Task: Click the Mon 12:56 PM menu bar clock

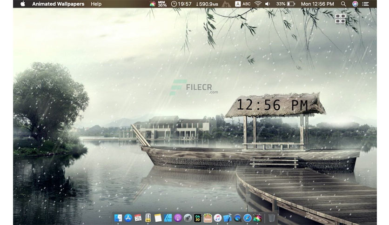Action: 317,4
